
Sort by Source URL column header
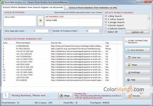56,43
